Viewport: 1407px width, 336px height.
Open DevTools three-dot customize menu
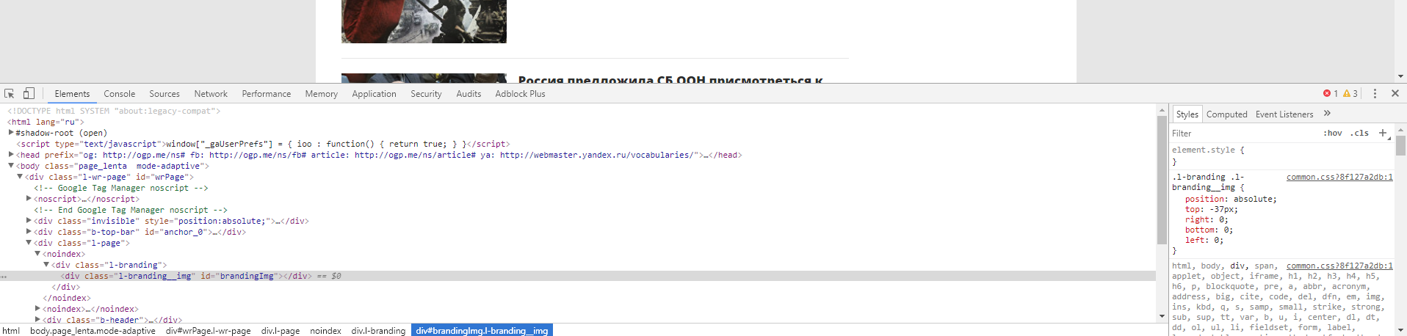pyautogui.click(x=1375, y=94)
